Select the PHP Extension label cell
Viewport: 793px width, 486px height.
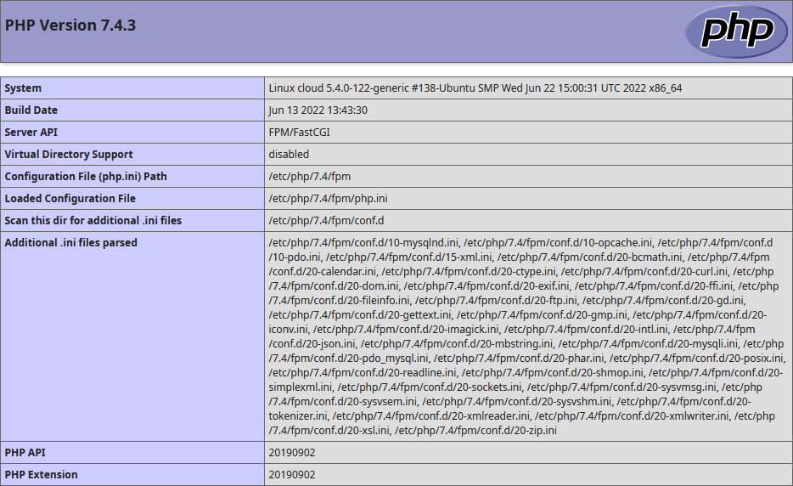[42, 475]
